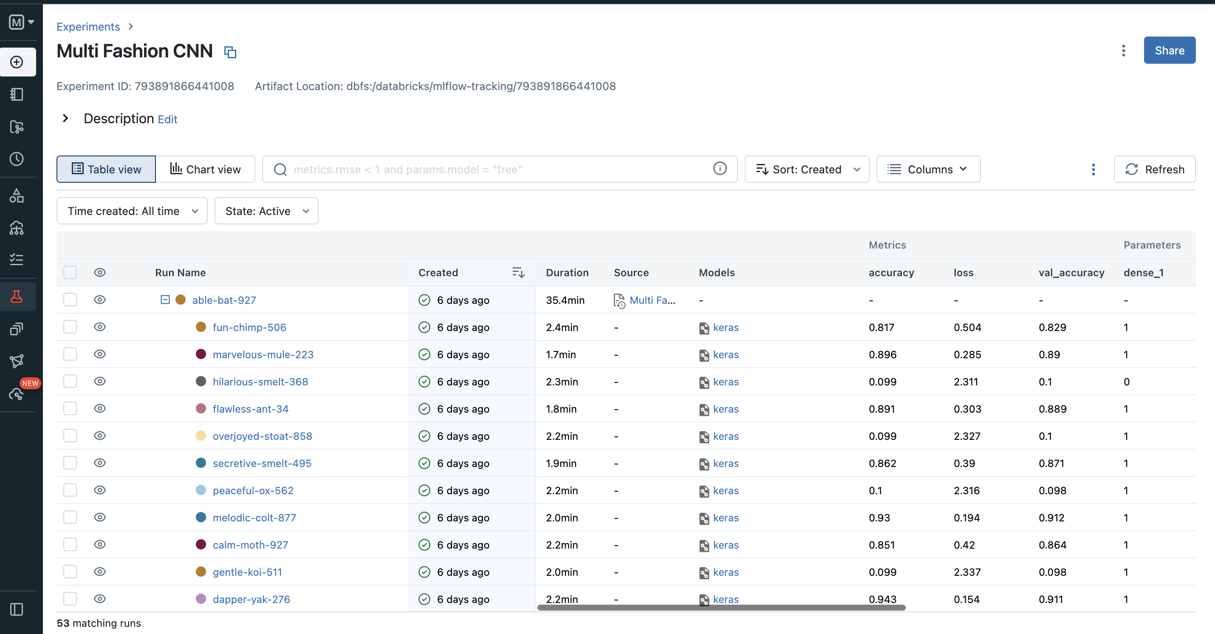This screenshot has height=634, width=1215.
Task: Open the kebab menu next to Share
Action: tap(1123, 51)
